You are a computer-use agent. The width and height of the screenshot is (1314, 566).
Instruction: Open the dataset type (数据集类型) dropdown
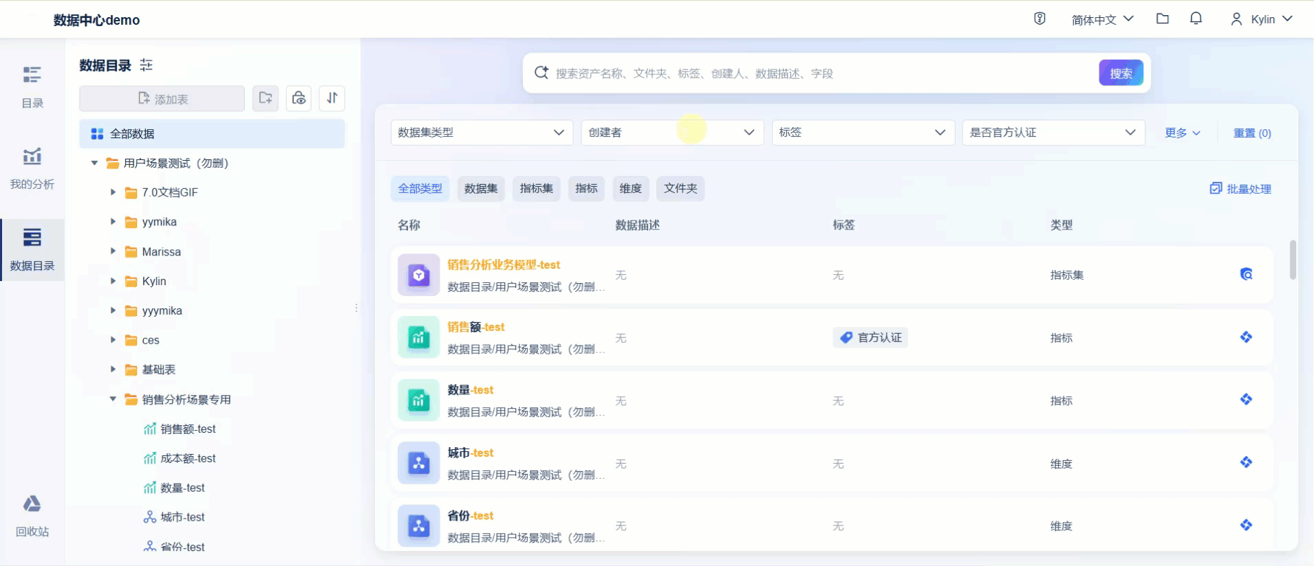point(482,133)
